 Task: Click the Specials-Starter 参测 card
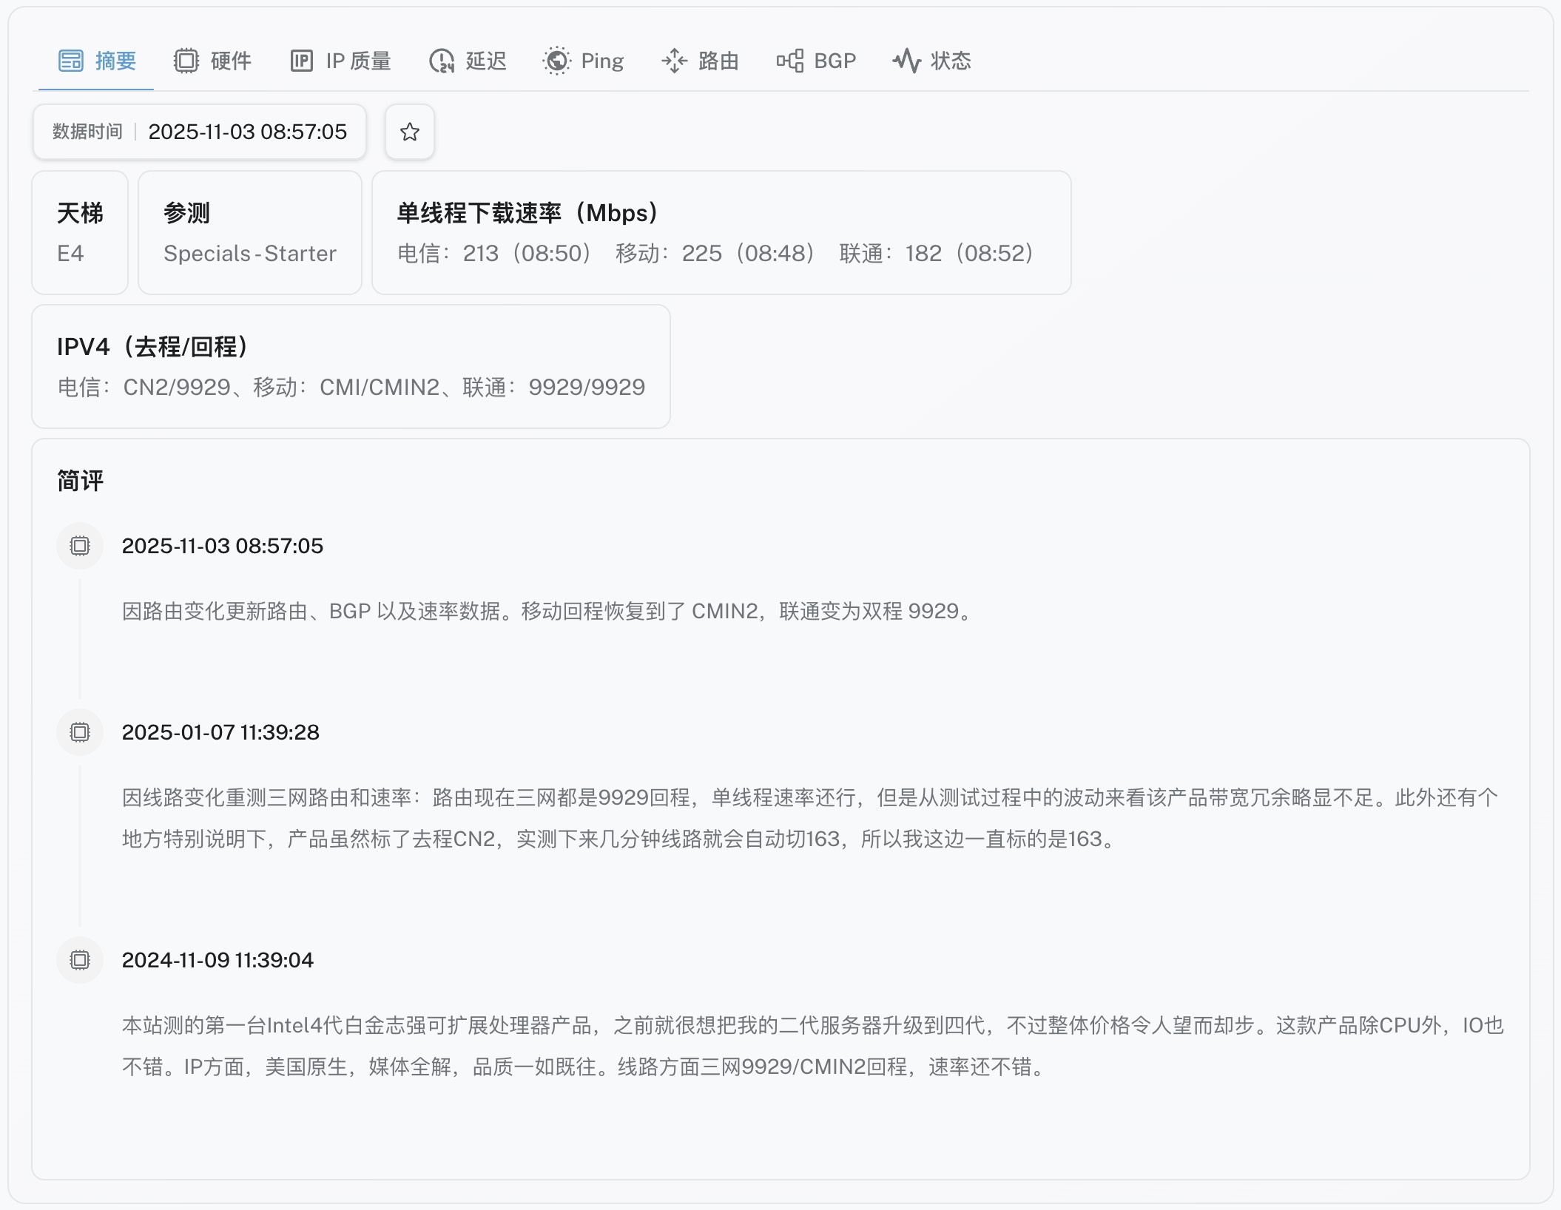[x=249, y=233]
